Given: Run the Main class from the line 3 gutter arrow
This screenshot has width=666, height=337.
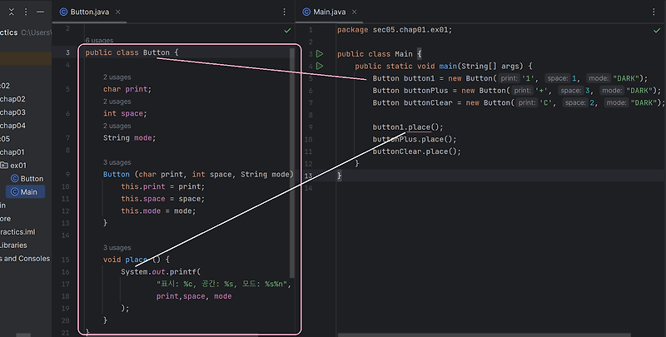Looking at the screenshot, I should point(320,54).
